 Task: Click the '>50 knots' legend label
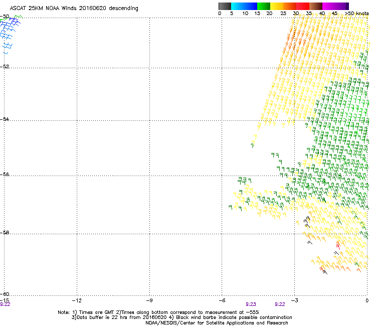[x=356, y=14]
